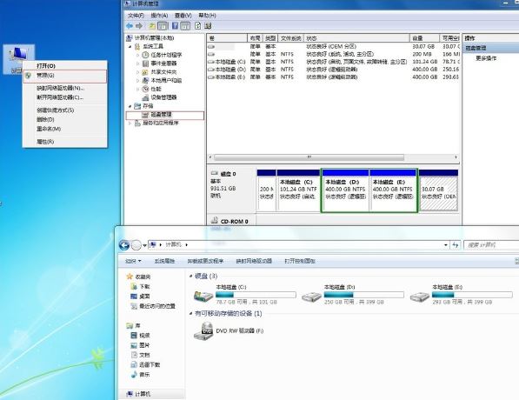This screenshot has height=400, width=519.
Task: Select the 事件查看器 tree icon
Action: 145,63
